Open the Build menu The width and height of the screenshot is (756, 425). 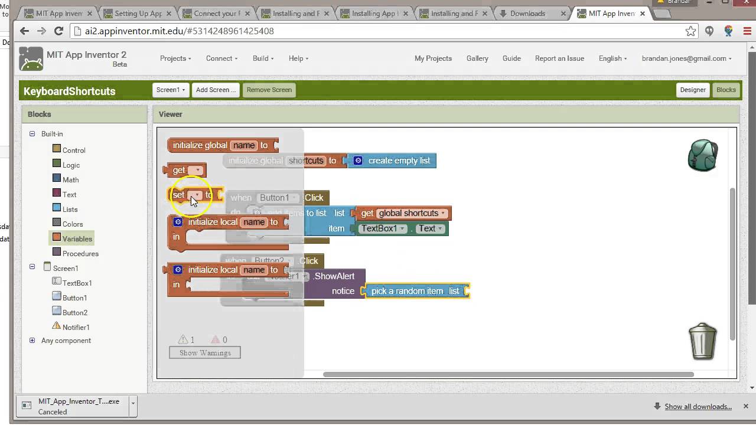click(263, 58)
